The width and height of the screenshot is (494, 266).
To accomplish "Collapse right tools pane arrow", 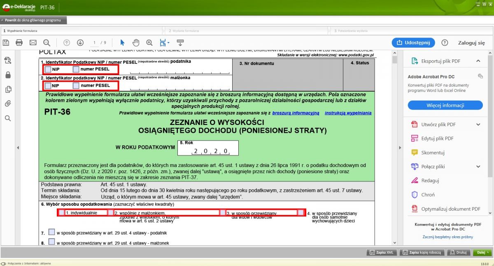I will [399, 148].
